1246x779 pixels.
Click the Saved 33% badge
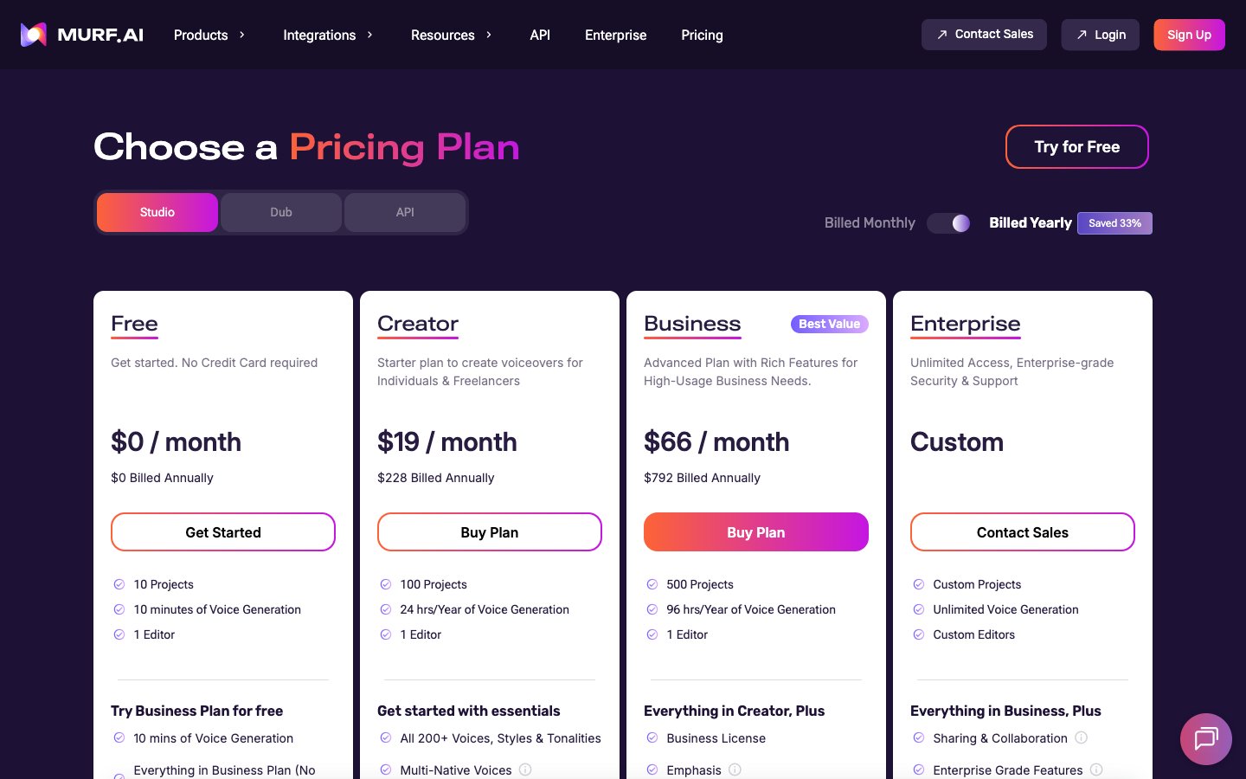(1114, 223)
